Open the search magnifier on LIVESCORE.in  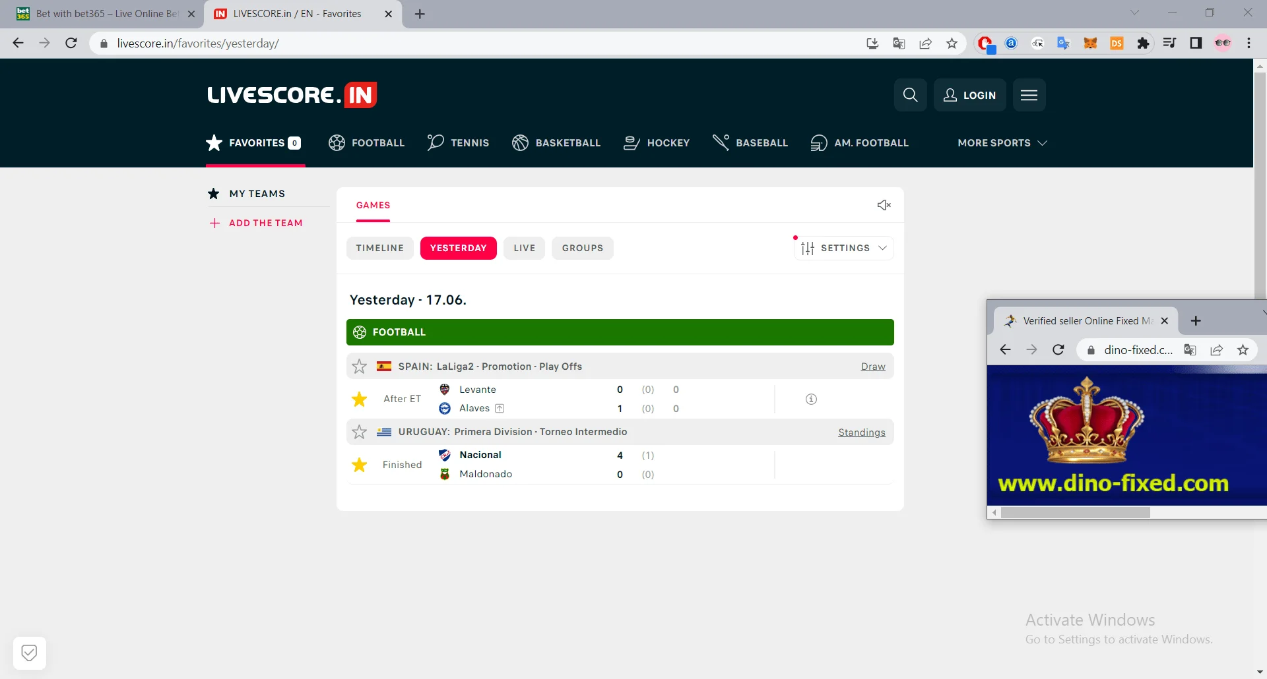coord(911,95)
